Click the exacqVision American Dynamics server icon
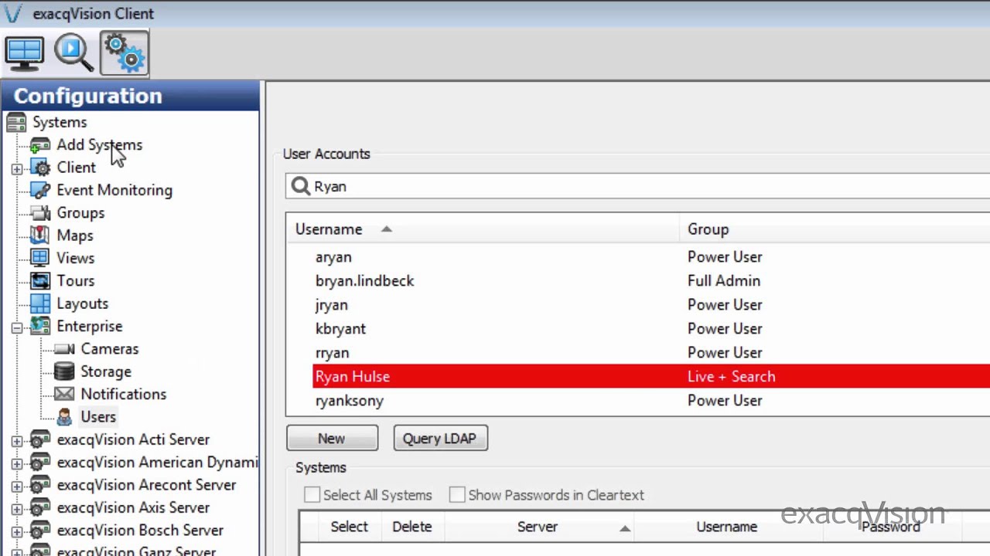 40,463
